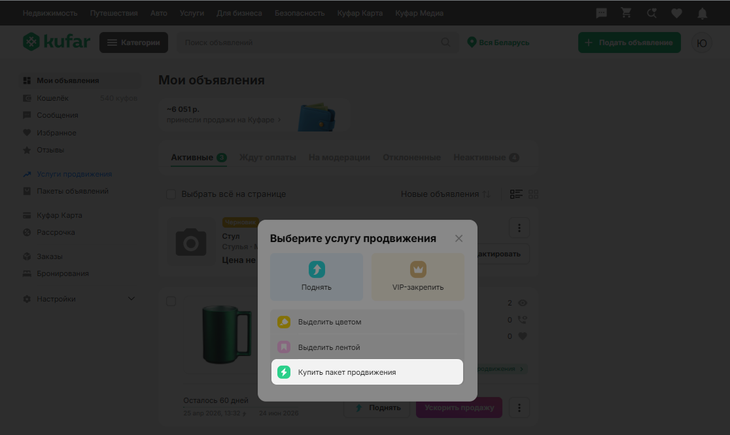Open the Вся Беларусь region selector

(x=498, y=43)
